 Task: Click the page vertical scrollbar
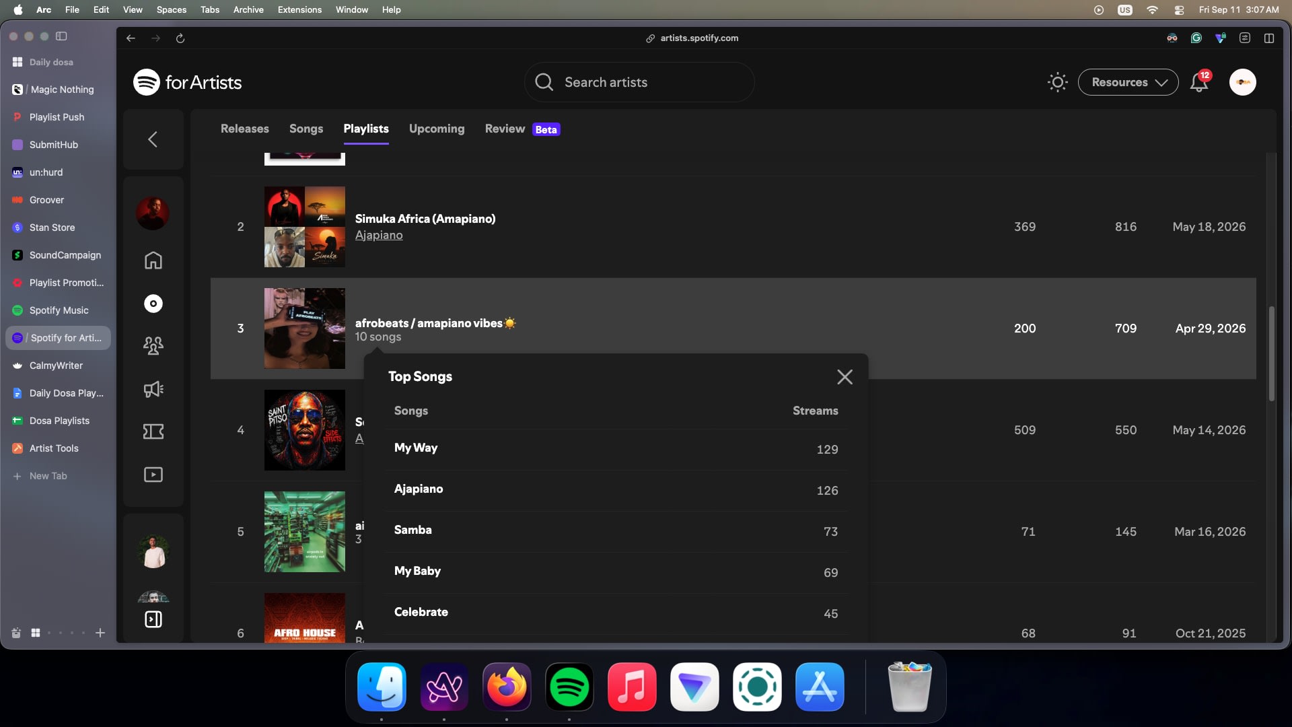pyautogui.click(x=1271, y=354)
